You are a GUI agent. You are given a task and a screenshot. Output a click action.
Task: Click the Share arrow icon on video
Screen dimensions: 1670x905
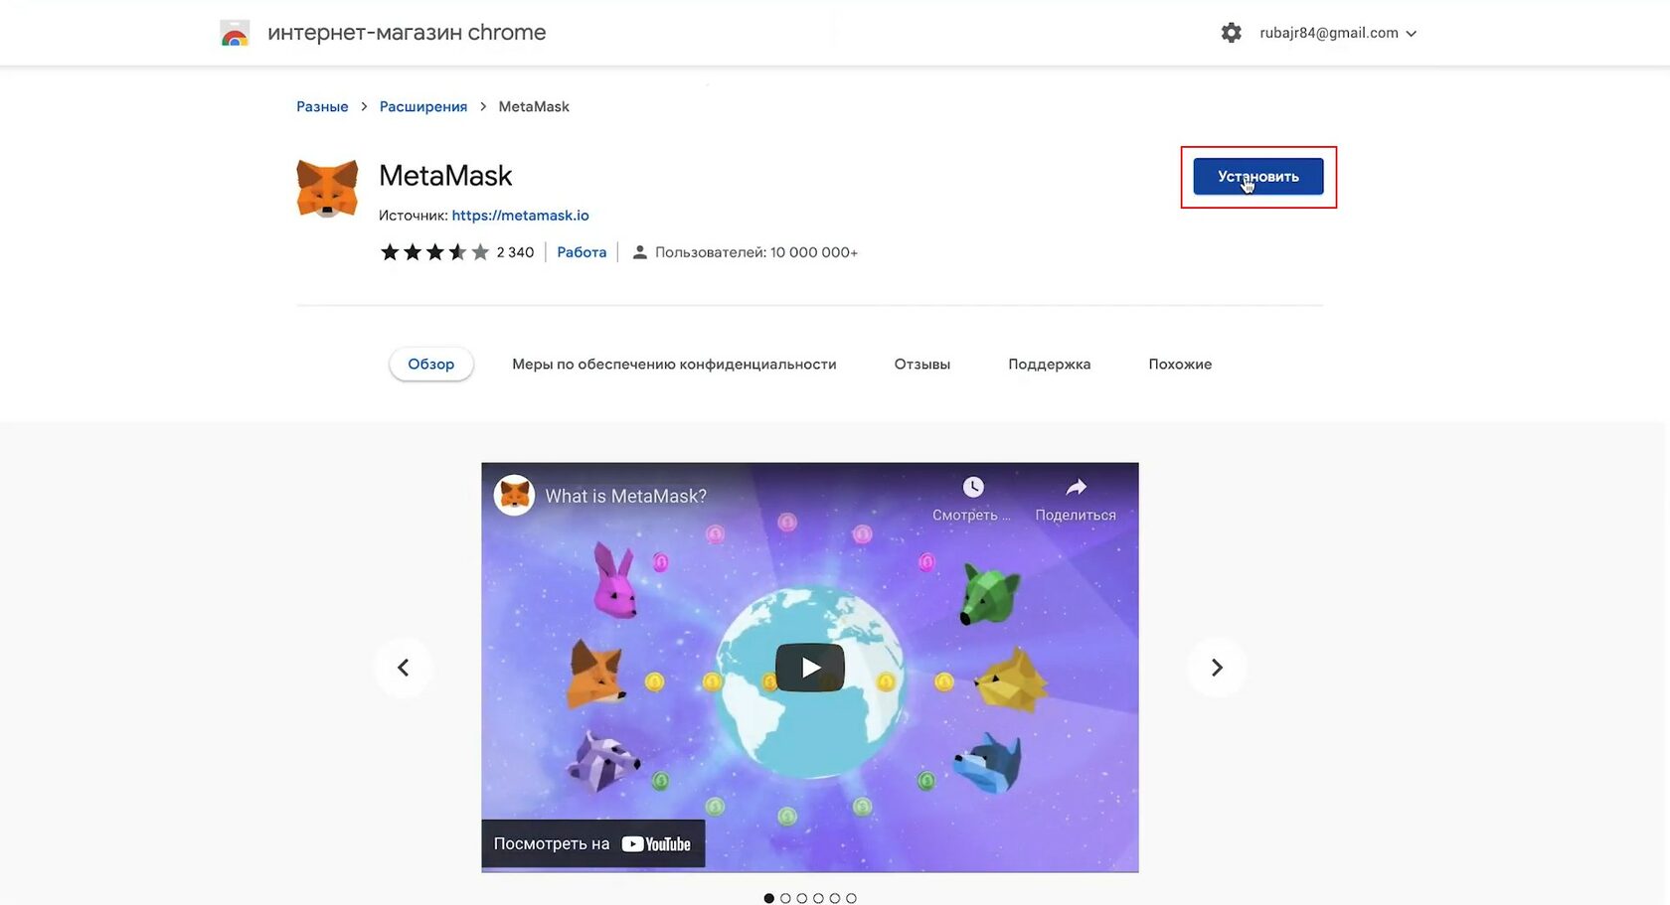click(1076, 487)
